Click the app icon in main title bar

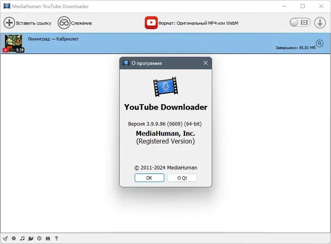[7, 6]
